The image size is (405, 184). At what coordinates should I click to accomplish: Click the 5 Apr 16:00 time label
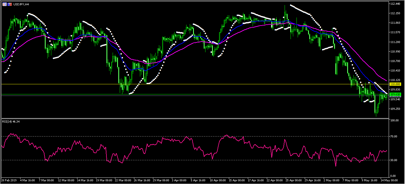(198, 180)
